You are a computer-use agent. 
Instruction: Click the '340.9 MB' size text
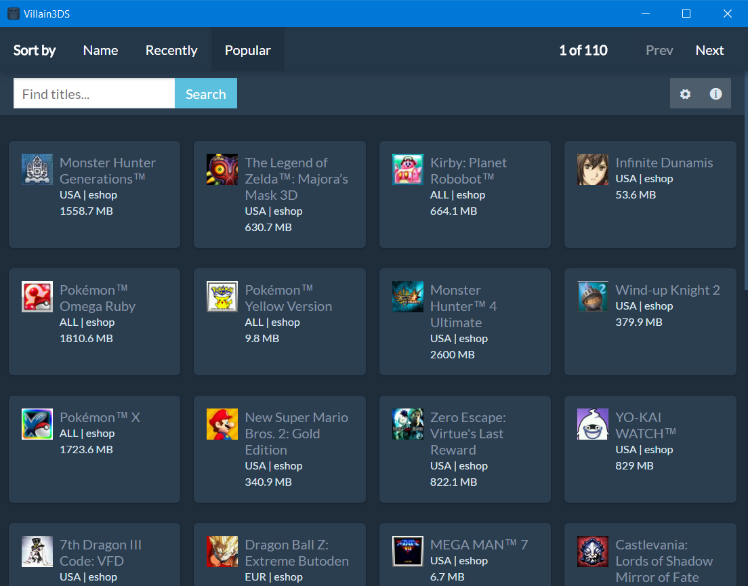[268, 482]
